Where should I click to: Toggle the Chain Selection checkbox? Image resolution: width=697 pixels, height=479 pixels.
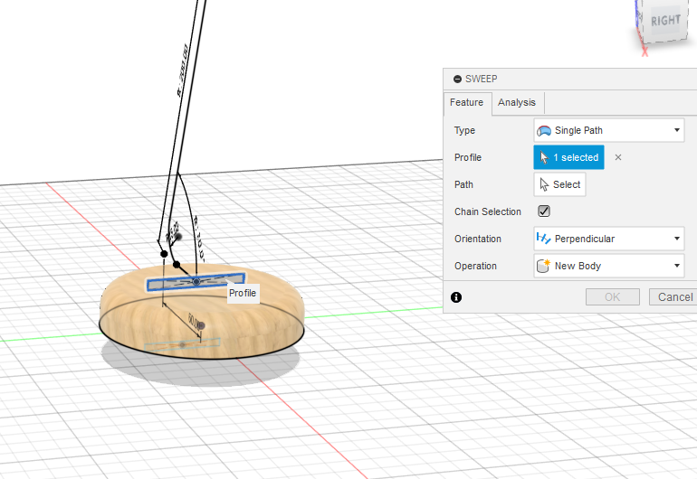coord(544,211)
